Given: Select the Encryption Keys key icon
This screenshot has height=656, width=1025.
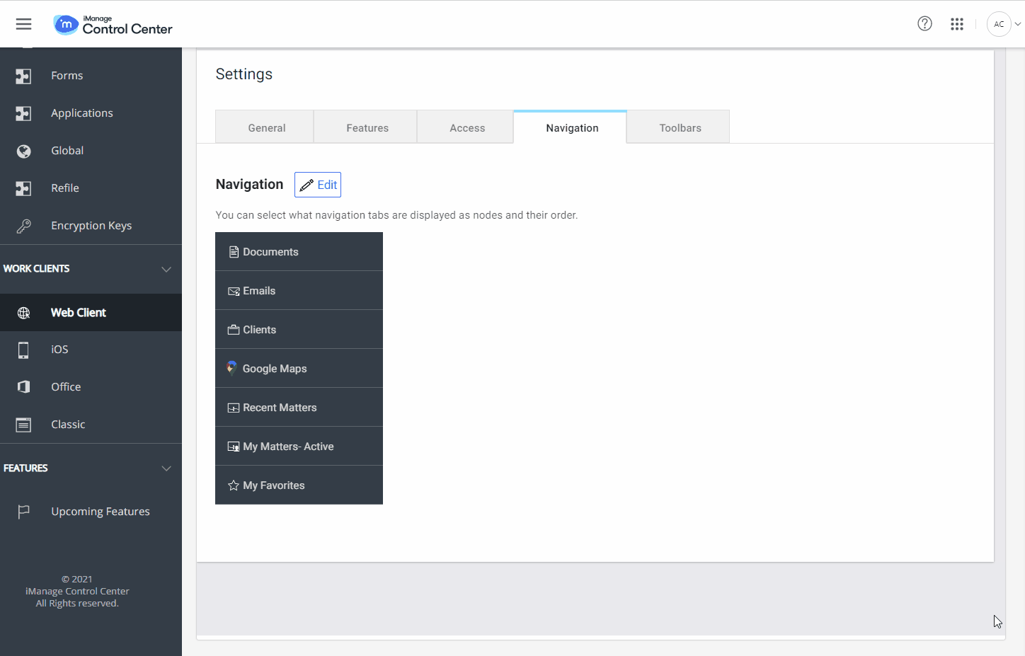Looking at the screenshot, I should coord(23,225).
